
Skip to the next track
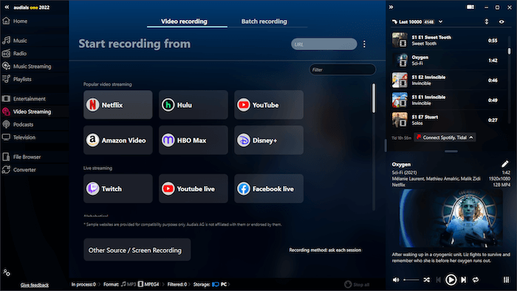pyautogui.click(x=464, y=280)
